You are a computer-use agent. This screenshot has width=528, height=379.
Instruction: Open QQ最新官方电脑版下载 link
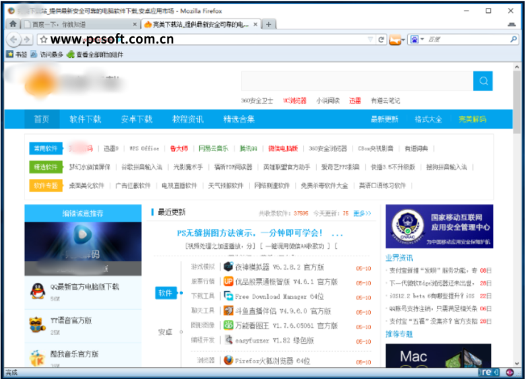pos(84,287)
